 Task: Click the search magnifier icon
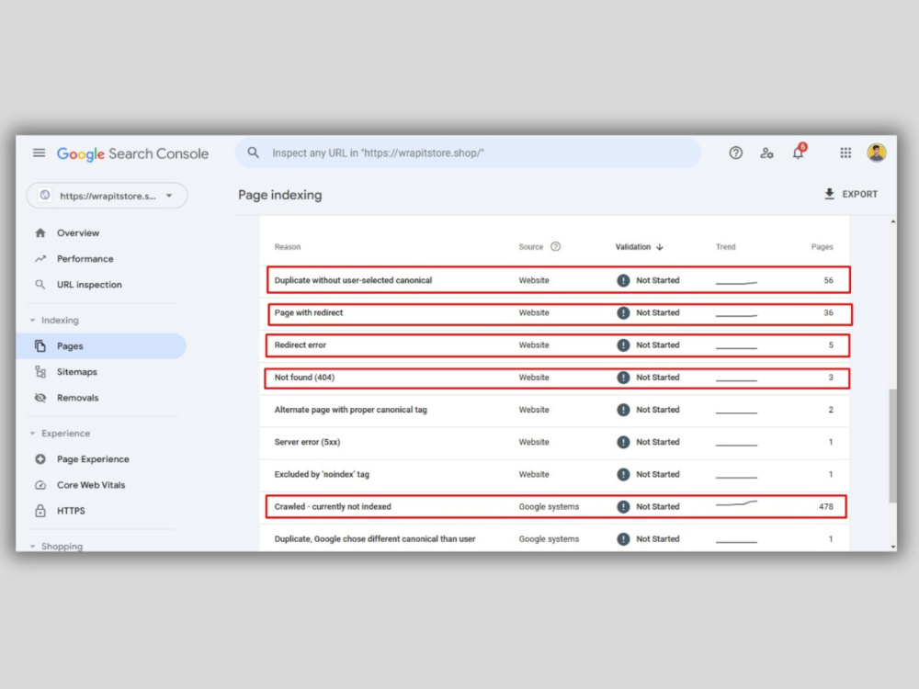(254, 152)
